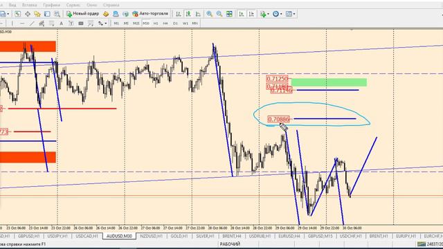
Task: Open the Вставка menu
Action: [29, 5]
